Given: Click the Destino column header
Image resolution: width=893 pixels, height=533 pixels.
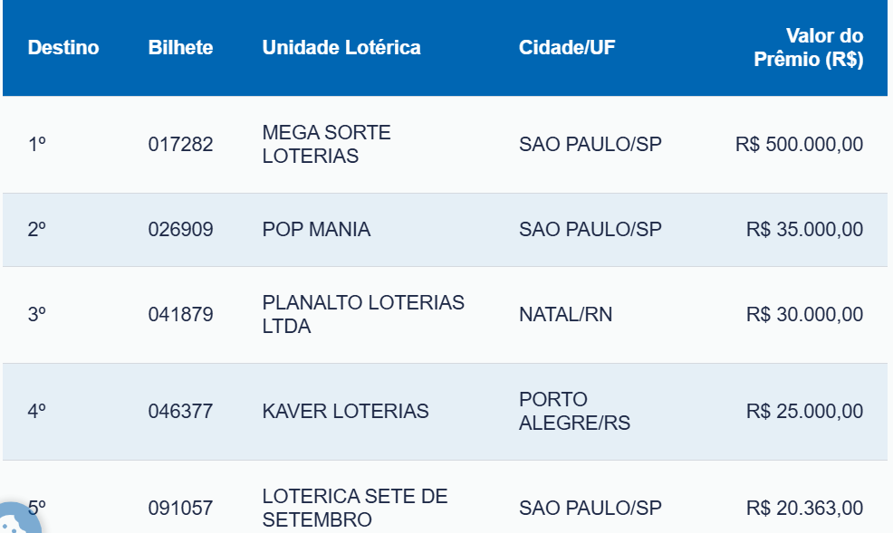Looking at the screenshot, I should (x=63, y=48).
